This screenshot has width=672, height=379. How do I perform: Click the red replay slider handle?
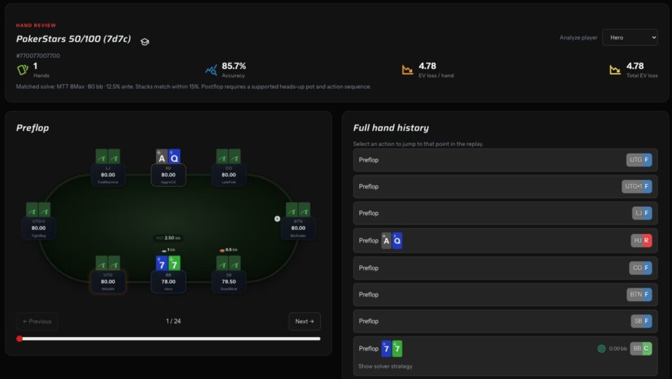(x=19, y=339)
